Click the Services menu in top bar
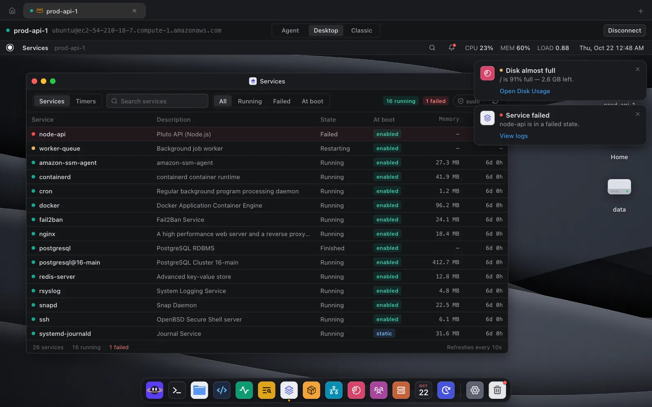The width and height of the screenshot is (652, 407). (x=35, y=48)
